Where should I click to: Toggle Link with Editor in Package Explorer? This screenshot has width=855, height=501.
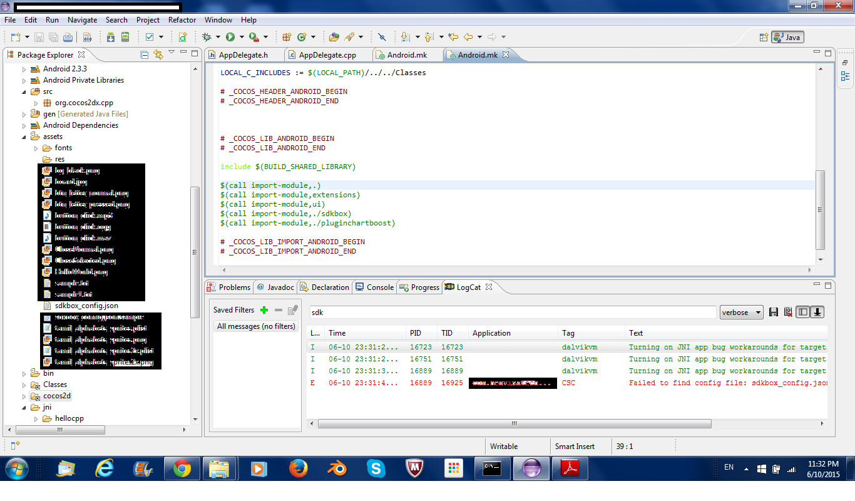click(x=158, y=54)
